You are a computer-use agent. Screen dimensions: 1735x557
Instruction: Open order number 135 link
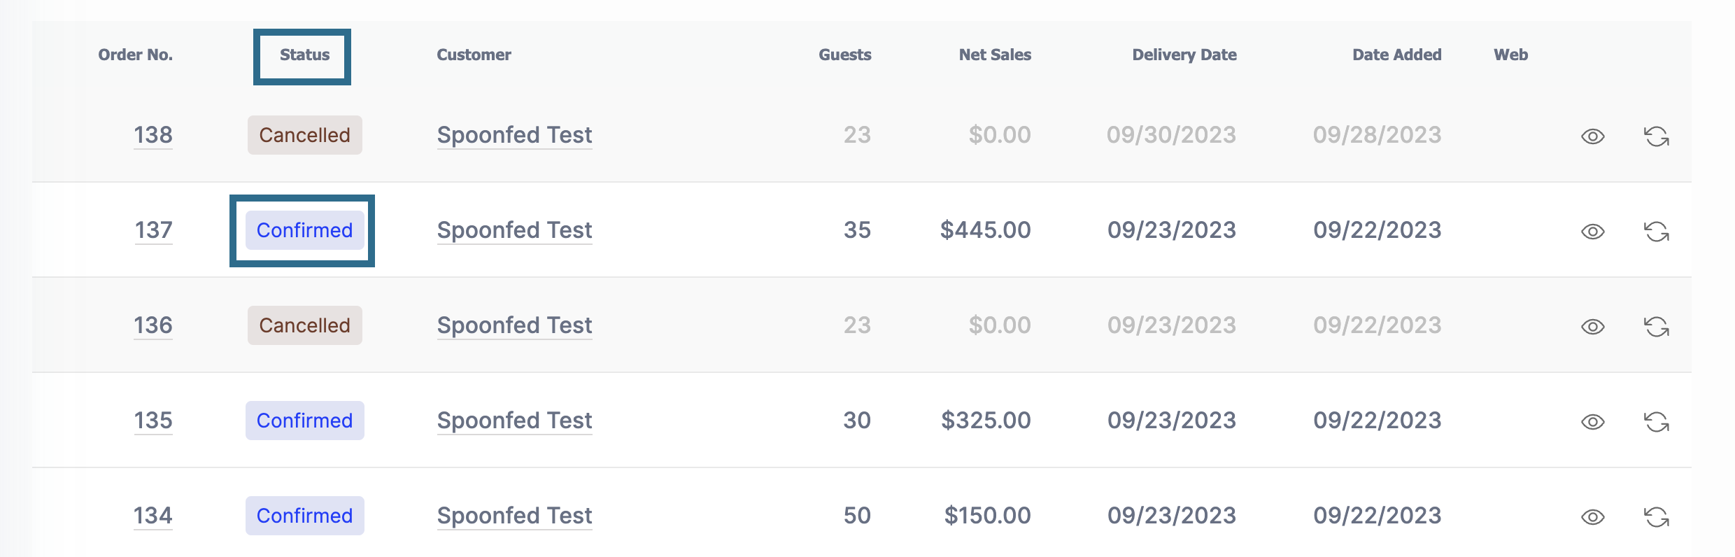pyautogui.click(x=153, y=421)
